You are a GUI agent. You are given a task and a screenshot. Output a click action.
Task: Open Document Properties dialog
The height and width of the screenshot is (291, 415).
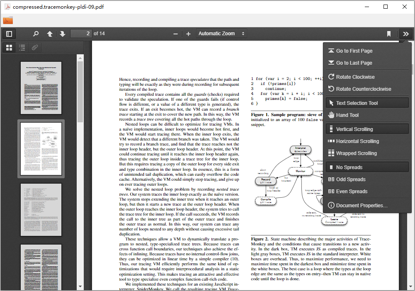[367, 206]
